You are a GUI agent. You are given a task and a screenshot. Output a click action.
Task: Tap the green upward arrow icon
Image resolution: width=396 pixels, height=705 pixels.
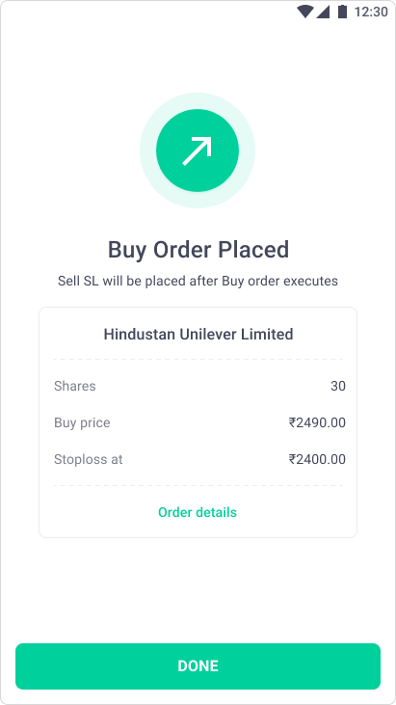198,150
